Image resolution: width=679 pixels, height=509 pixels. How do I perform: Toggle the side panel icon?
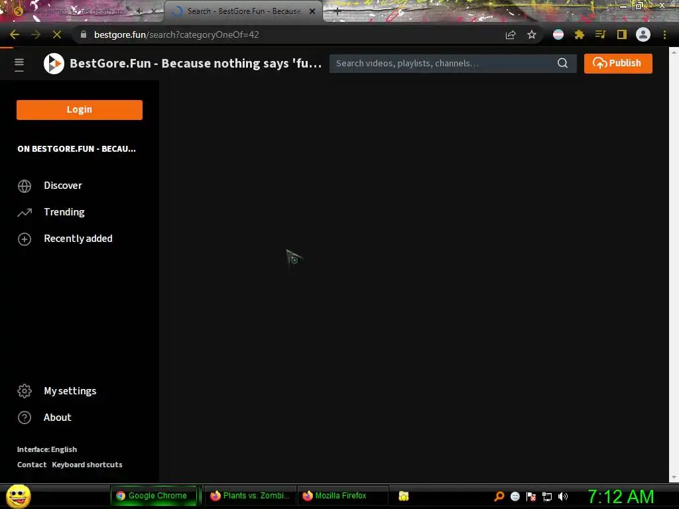pyautogui.click(x=622, y=34)
